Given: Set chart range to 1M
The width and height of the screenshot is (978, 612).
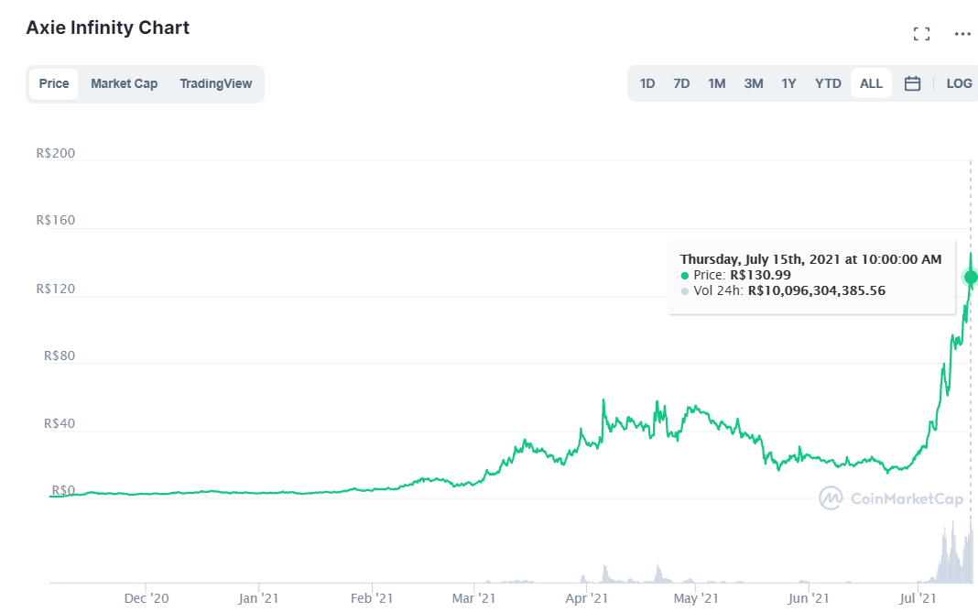Looking at the screenshot, I should pos(716,83).
